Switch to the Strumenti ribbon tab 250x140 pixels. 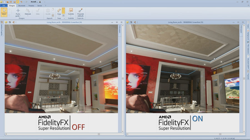click(22, 6)
